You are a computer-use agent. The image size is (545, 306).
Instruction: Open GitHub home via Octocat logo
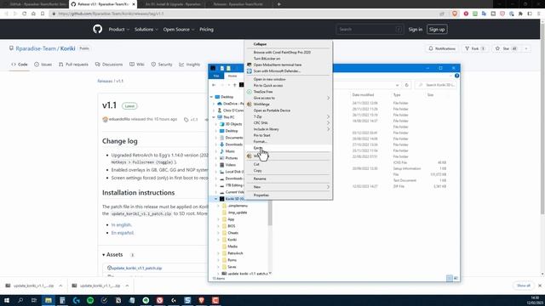click(98, 29)
